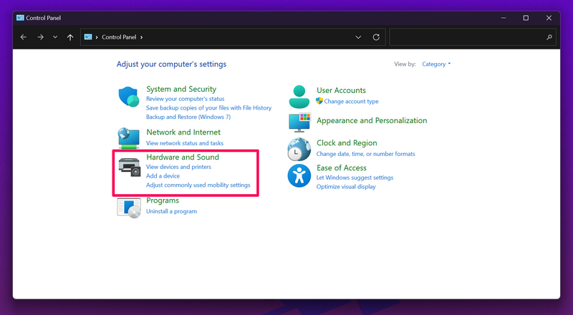Open Uninstall a program link
The image size is (573, 315).
(x=171, y=211)
